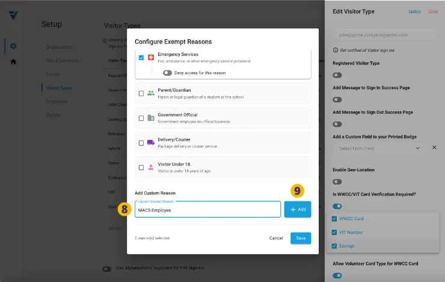Click the Parent/Guardian people icon
The image size is (445, 282).
point(150,93)
